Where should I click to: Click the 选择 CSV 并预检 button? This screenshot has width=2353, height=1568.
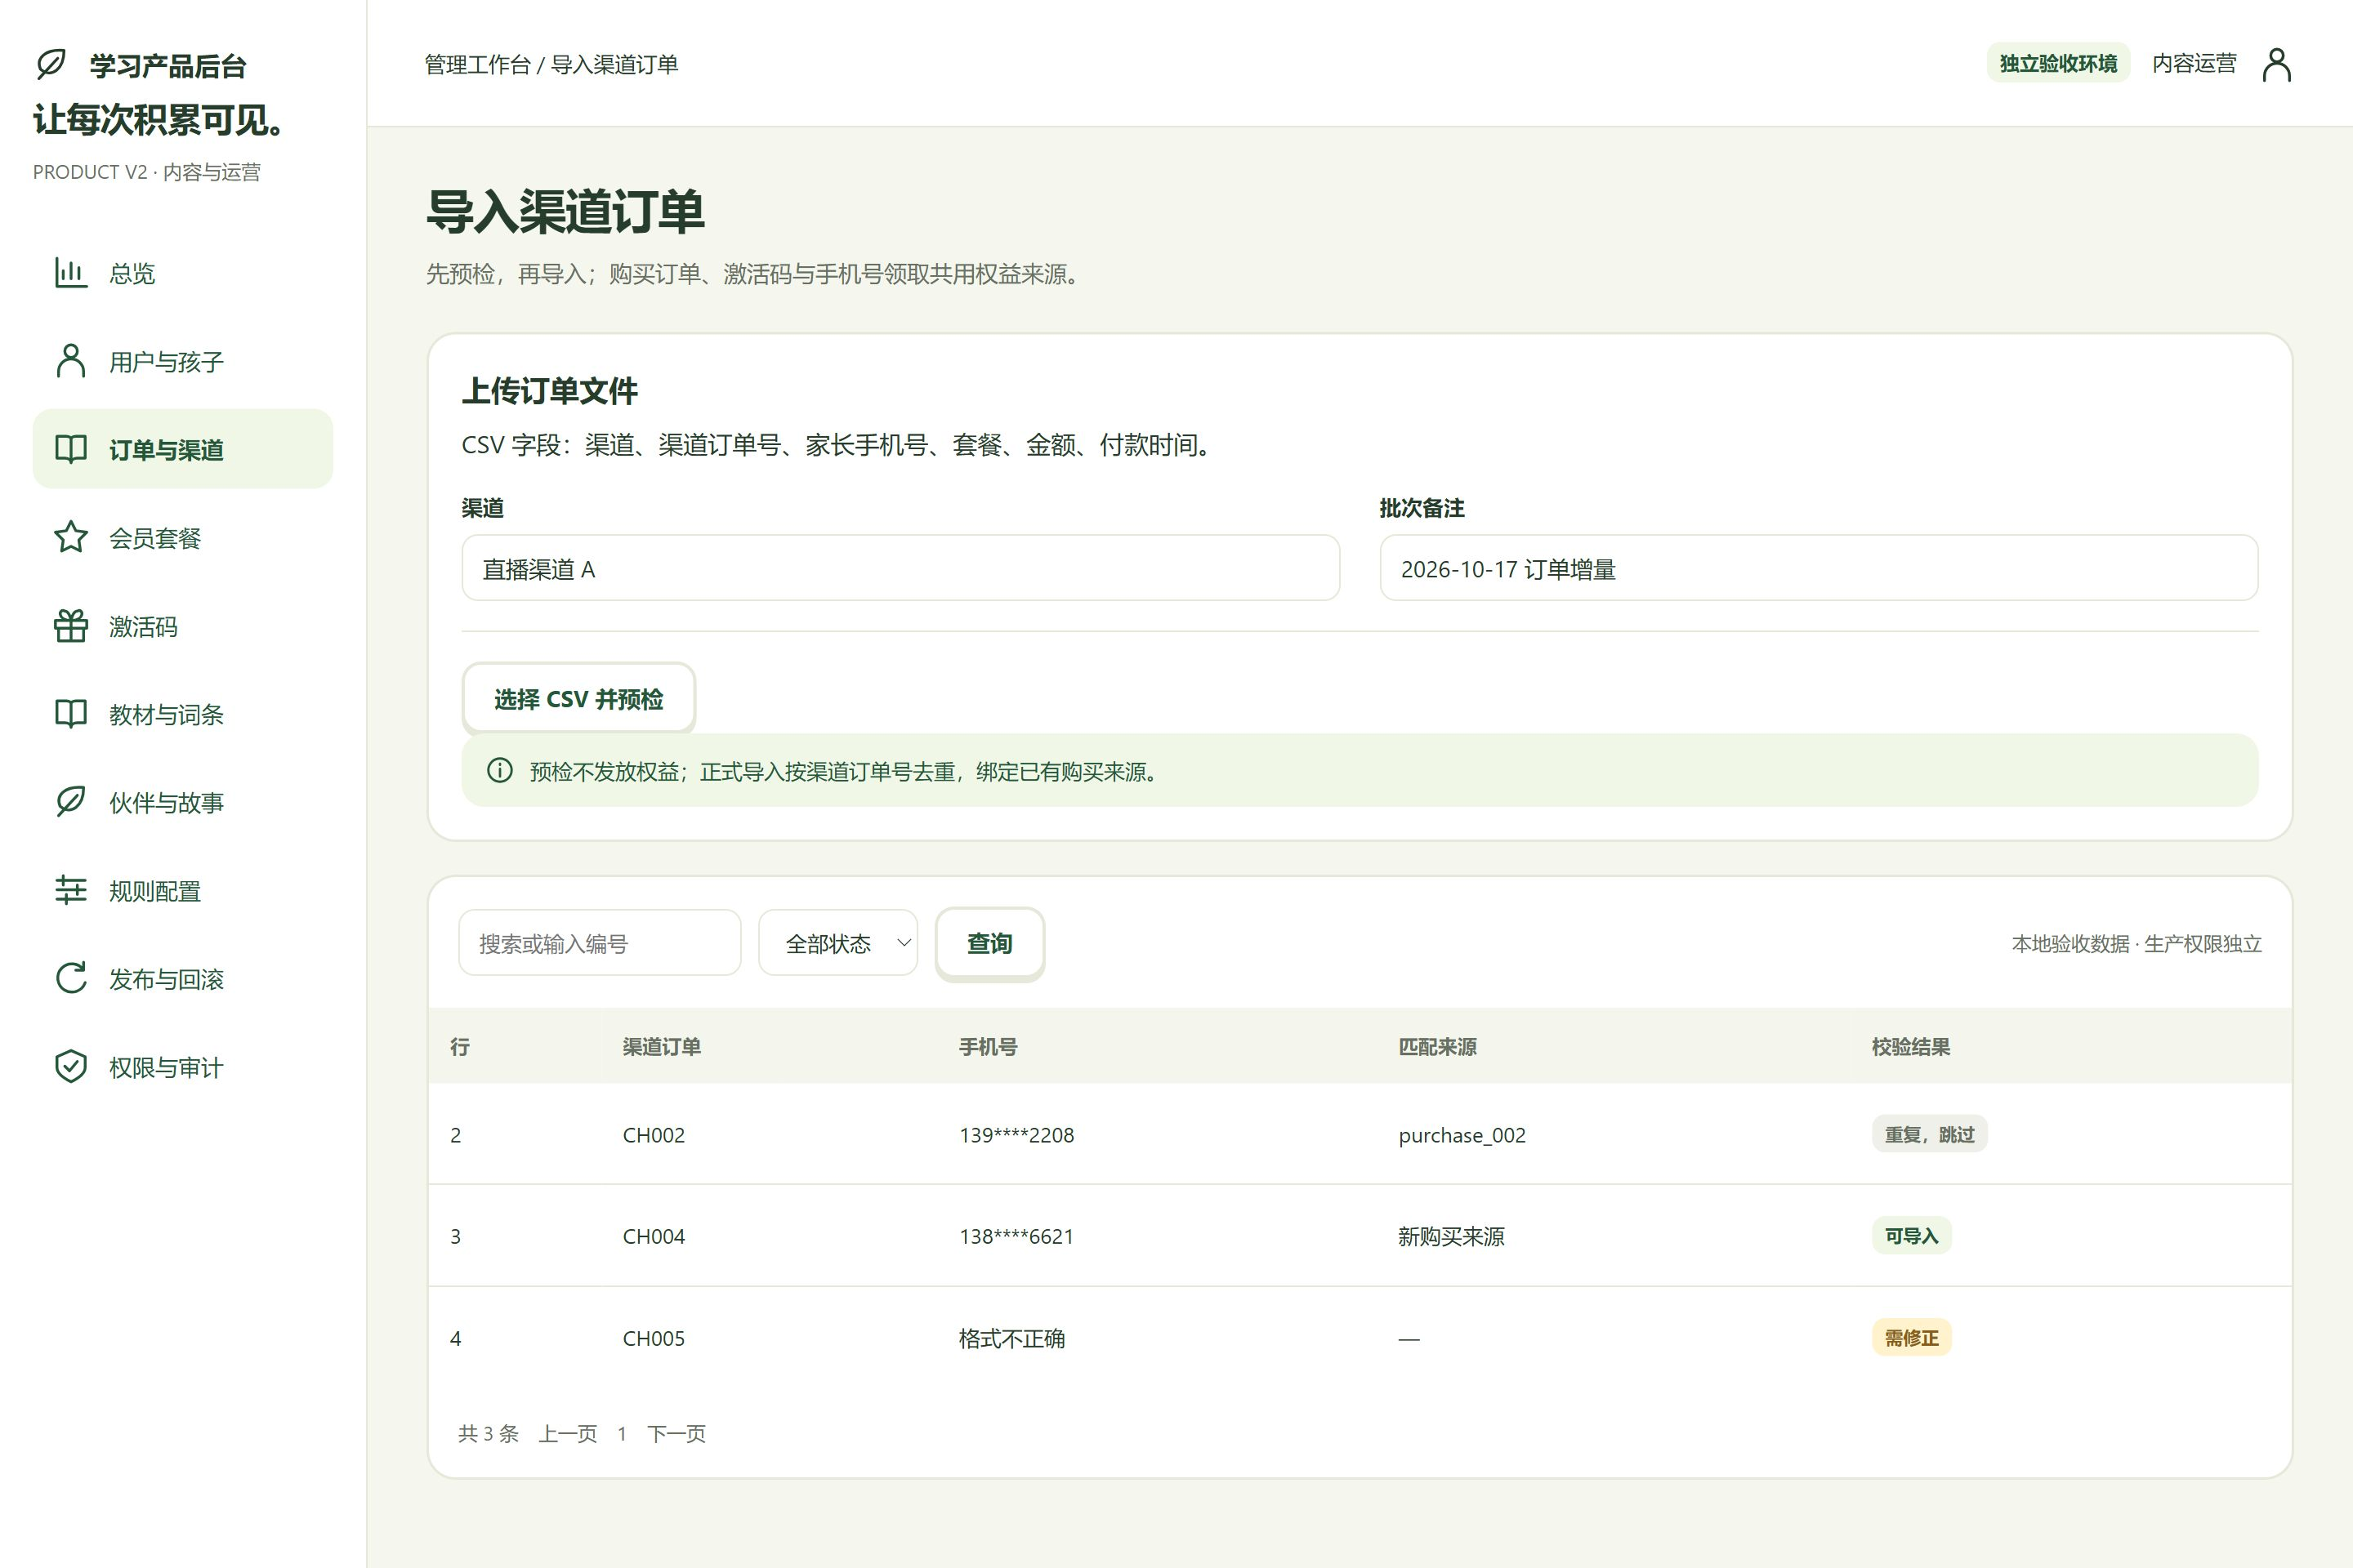578,698
